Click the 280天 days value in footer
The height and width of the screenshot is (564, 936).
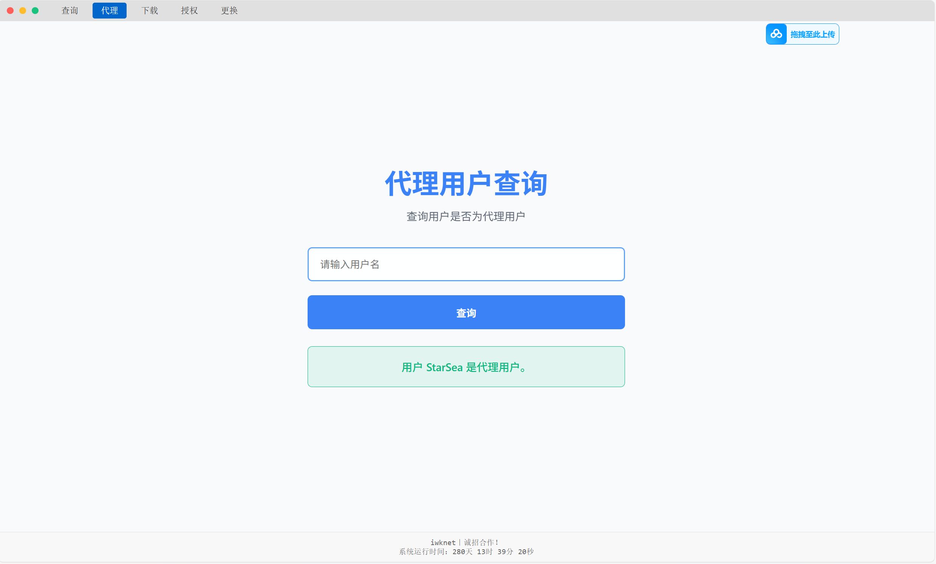click(462, 552)
